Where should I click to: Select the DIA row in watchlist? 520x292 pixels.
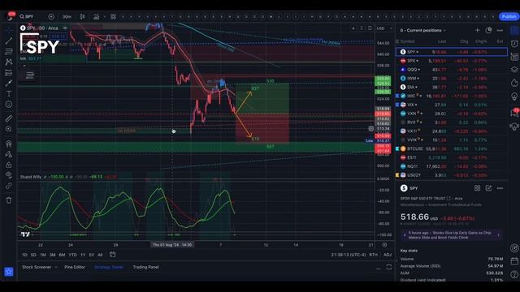pos(452,87)
